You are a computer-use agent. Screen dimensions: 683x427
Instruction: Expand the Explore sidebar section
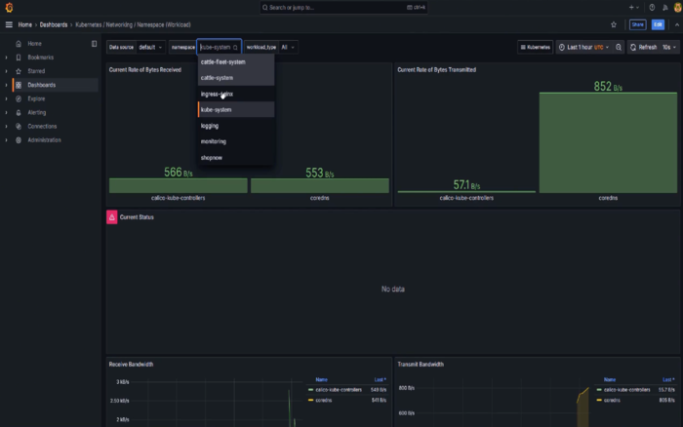6,98
